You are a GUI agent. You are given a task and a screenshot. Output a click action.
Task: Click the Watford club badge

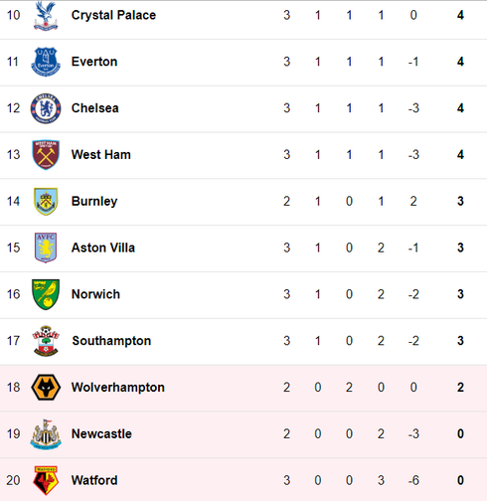click(x=46, y=480)
